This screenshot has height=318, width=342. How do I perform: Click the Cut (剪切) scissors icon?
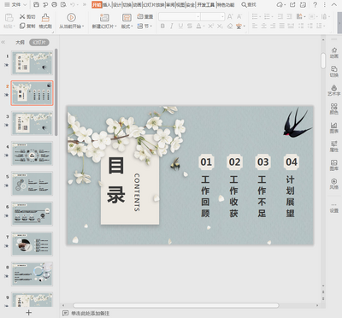click(x=22, y=17)
